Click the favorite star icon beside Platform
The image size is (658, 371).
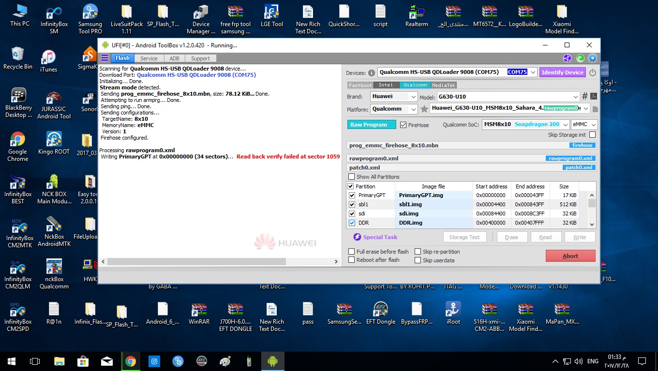point(424,109)
